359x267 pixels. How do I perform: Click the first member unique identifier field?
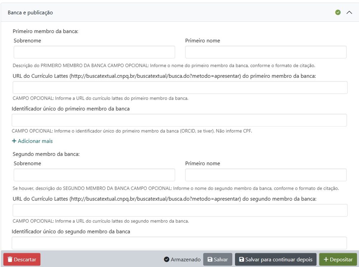[x=179, y=120]
